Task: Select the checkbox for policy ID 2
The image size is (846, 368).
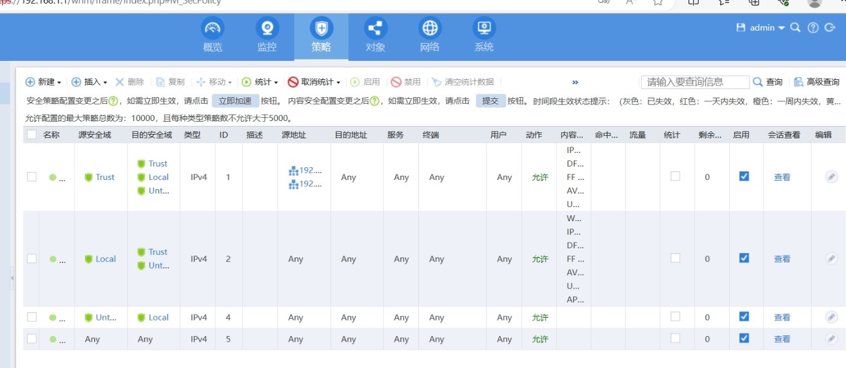Action: click(32, 259)
